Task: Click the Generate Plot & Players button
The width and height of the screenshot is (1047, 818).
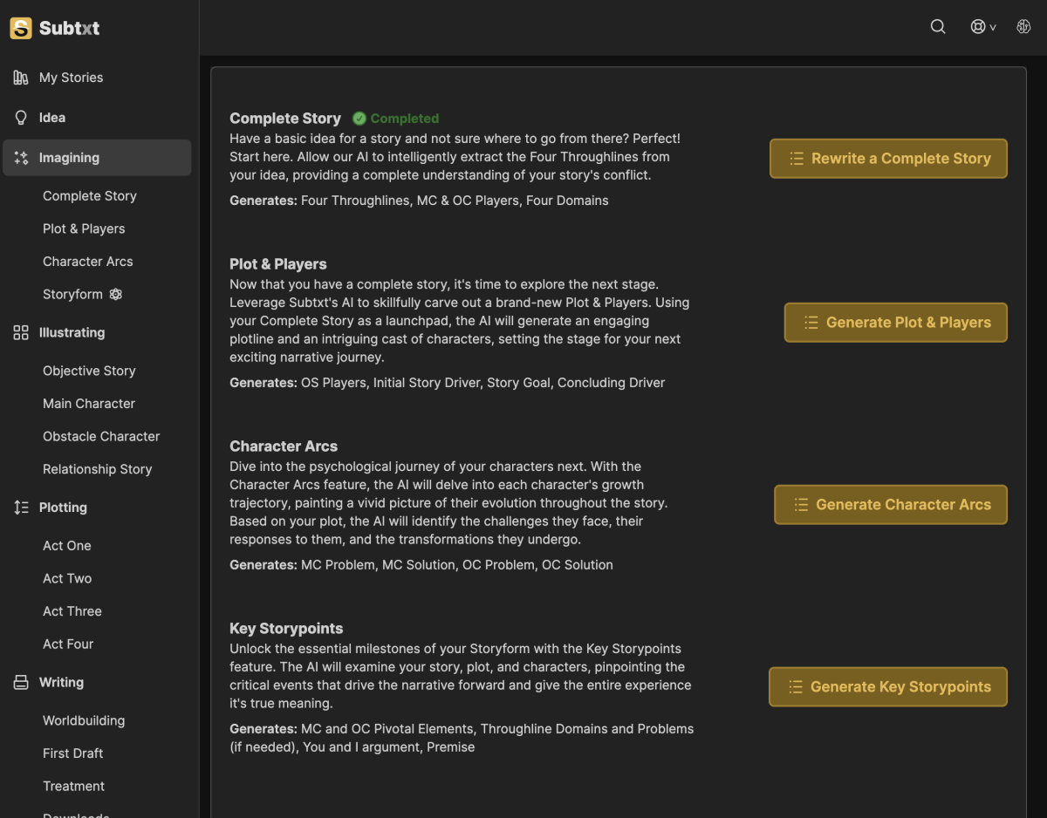Action: [896, 323]
